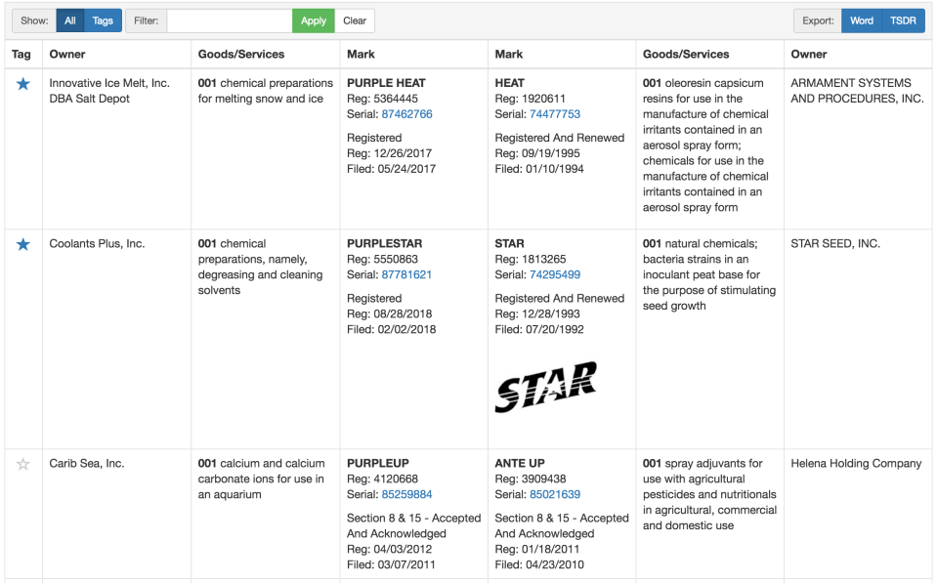Open PURPLEUP serial 85259884 link
Screen dimensions: 937x583
coord(406,494)
